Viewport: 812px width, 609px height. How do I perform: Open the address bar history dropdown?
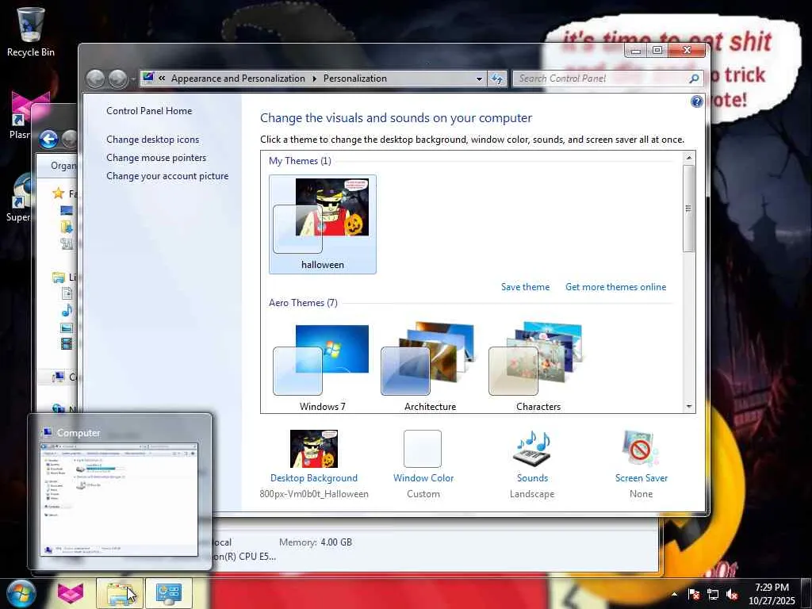click(x=479, y=79)
